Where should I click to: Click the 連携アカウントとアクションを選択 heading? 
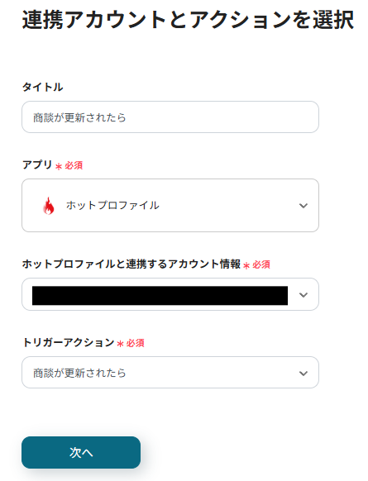[x=188, y=20]
